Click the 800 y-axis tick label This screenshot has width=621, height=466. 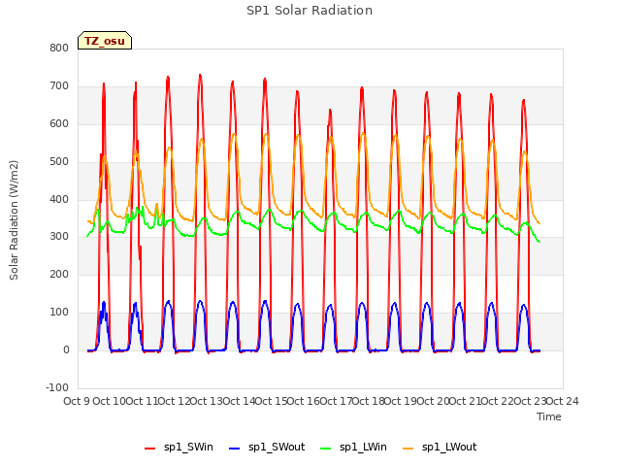[x=59, y=48]
